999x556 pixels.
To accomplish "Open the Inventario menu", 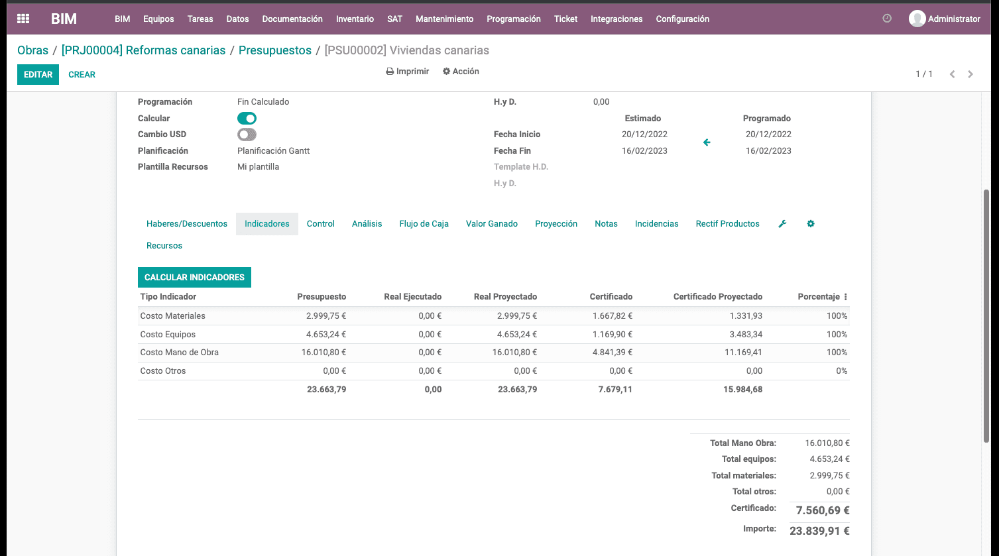I will [355, 19].
